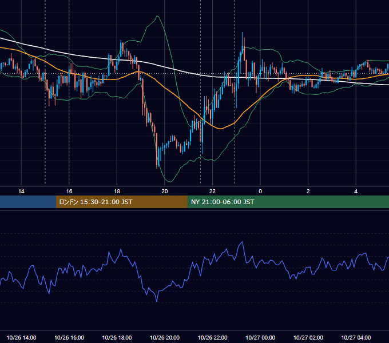Click hour label 2 on price chart axis

click(308, 192)
